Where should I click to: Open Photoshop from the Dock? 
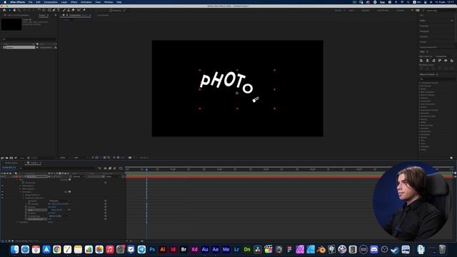152,249
